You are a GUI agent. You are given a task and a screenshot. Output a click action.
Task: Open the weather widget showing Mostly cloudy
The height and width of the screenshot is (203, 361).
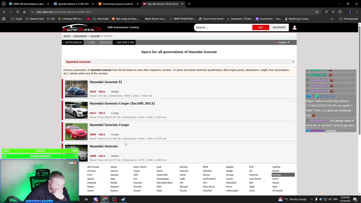pos(292,199)
